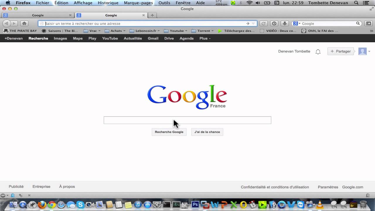Open Maps in the Google bar
The width and height of the screenshot is (375, 211).
pyautogui.click(x=78, y=38)
